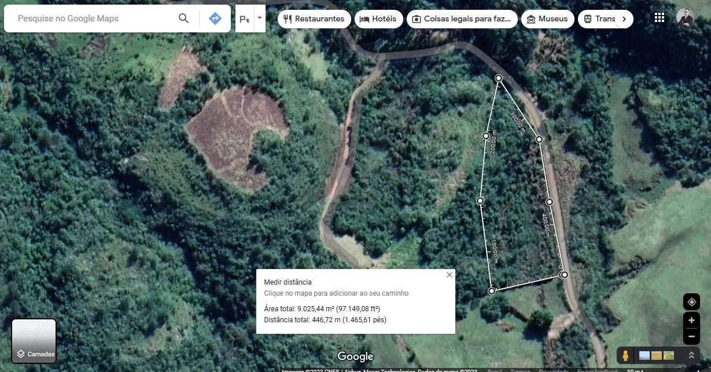Click the 300,00 m measurement label
The width and height of the screenshot is (711, 372).
pyautogui.click(x=518, y=122)
